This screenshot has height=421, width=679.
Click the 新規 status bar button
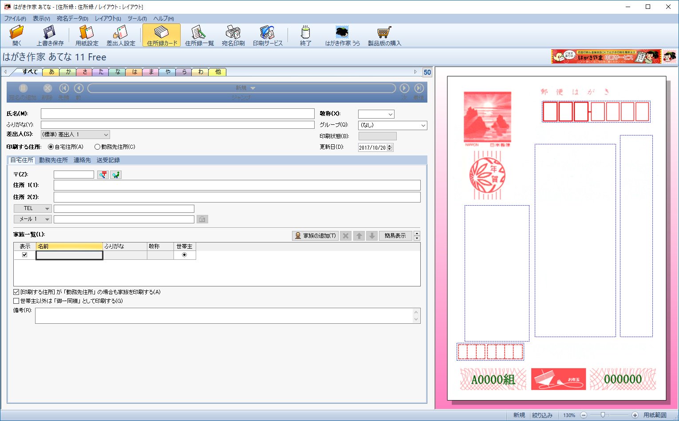click(x=519, y=415)
